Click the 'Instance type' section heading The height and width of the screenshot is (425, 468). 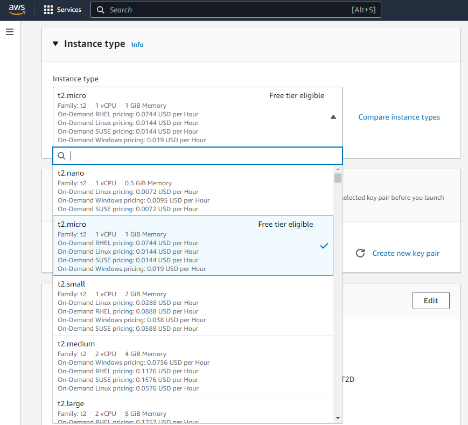(95, 44)
